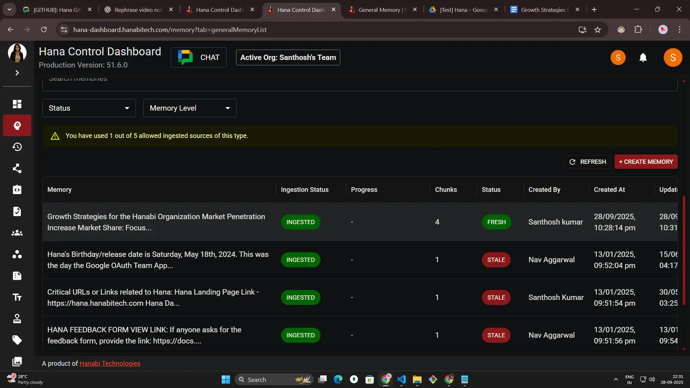Click the history clock icon in sidebar
The image size is (690, 388).
point(17,147)
